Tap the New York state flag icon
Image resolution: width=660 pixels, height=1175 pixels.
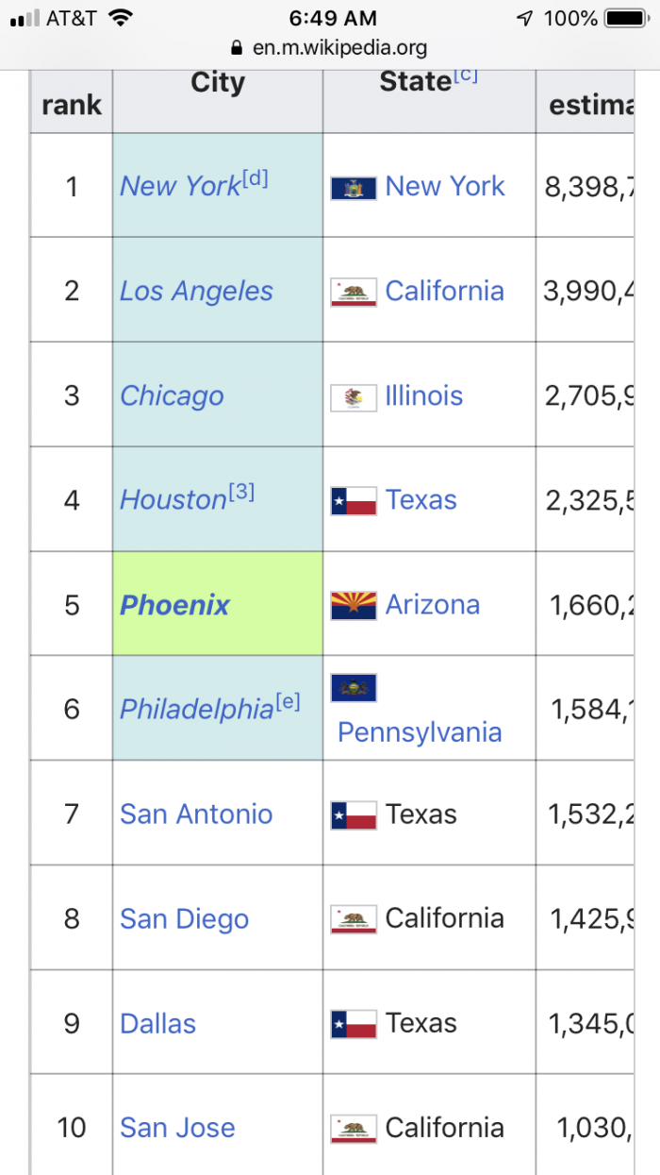pyautogui.click(x=354, y=187)
